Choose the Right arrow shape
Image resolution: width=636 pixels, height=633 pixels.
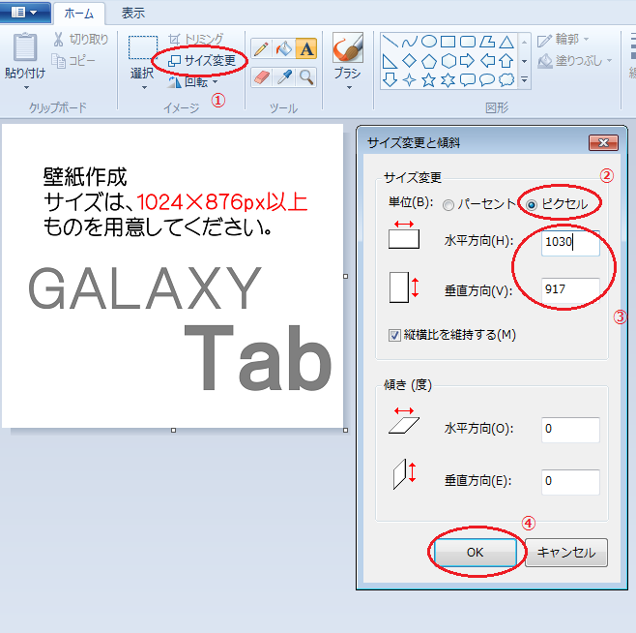[x=468, y=61]
